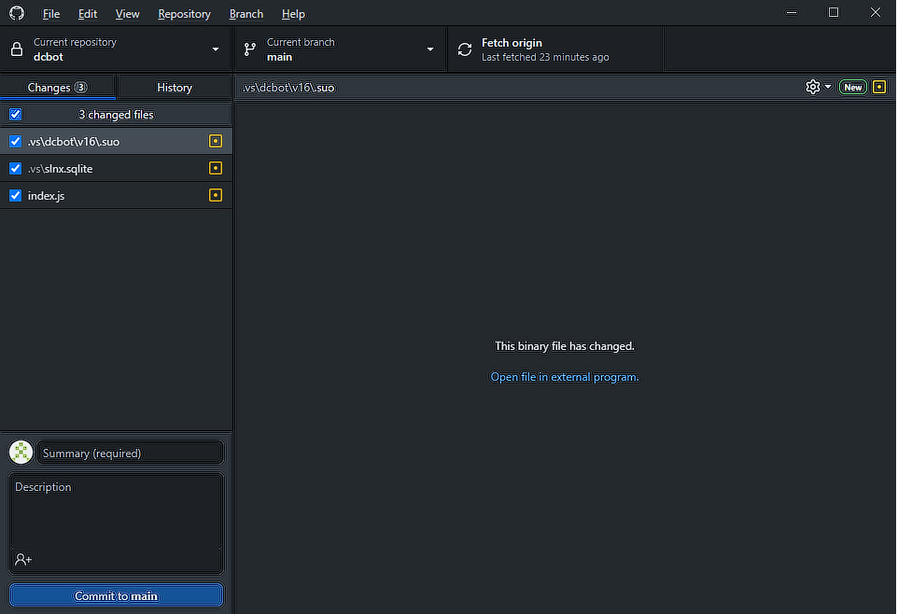
Task: Open the Help menu
Action: pos(293,14)
